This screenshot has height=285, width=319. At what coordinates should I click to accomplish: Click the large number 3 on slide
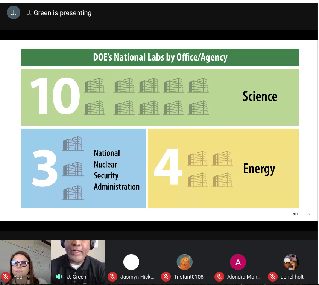click(x=45, y=168)
